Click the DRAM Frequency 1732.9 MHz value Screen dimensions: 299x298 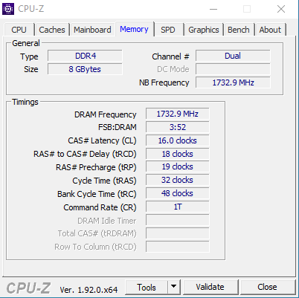178,114
